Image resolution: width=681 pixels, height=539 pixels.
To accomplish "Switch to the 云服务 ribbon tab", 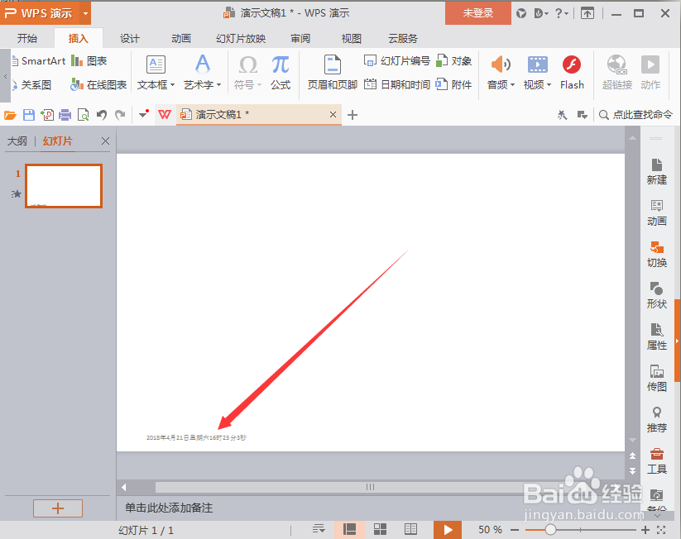I will click(x=403, y=39).
